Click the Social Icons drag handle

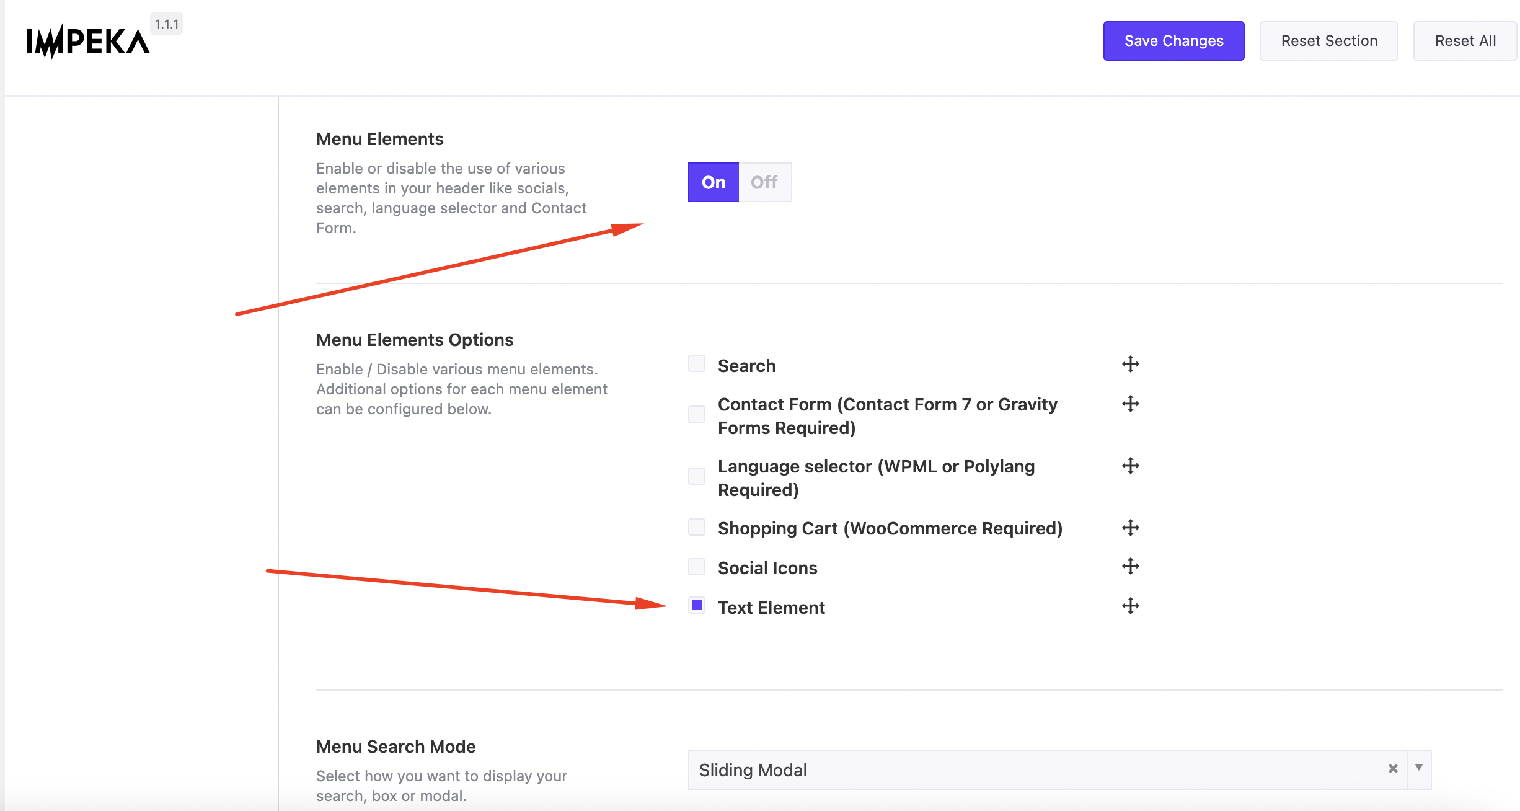pyautogui.click(x=1131, y=566)
